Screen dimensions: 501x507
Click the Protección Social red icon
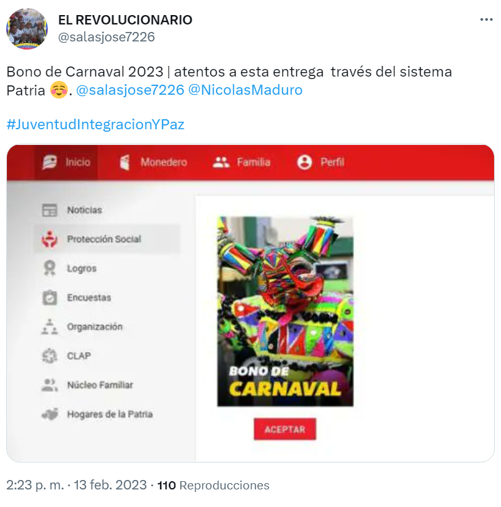(x=50, y=239)
